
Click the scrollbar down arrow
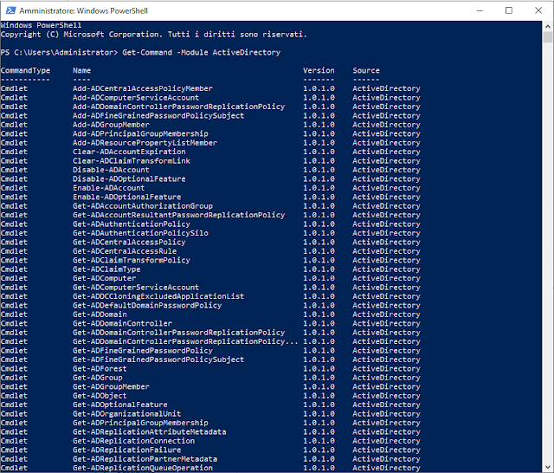point(548,467)
